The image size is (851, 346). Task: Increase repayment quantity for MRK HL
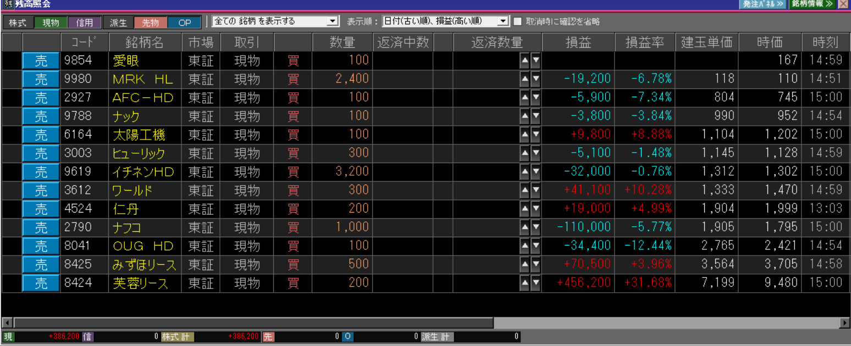(x=524, y=79)
